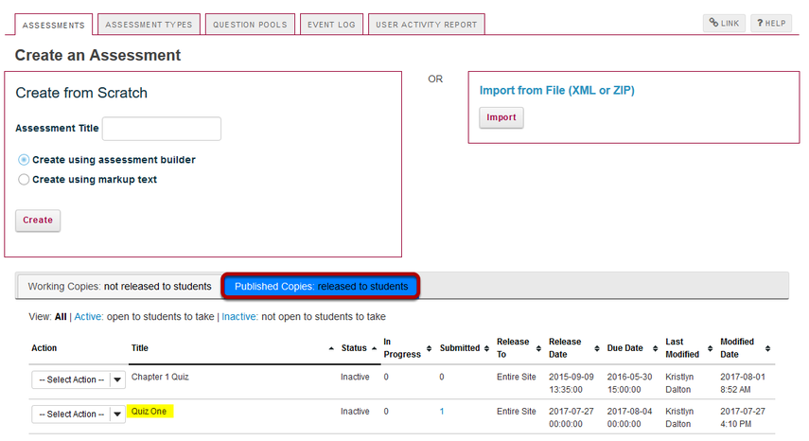The width and height of the screenshot is (809, 441).
Task: Sort by Modified Date column arrows
Action: coord(767,348)
